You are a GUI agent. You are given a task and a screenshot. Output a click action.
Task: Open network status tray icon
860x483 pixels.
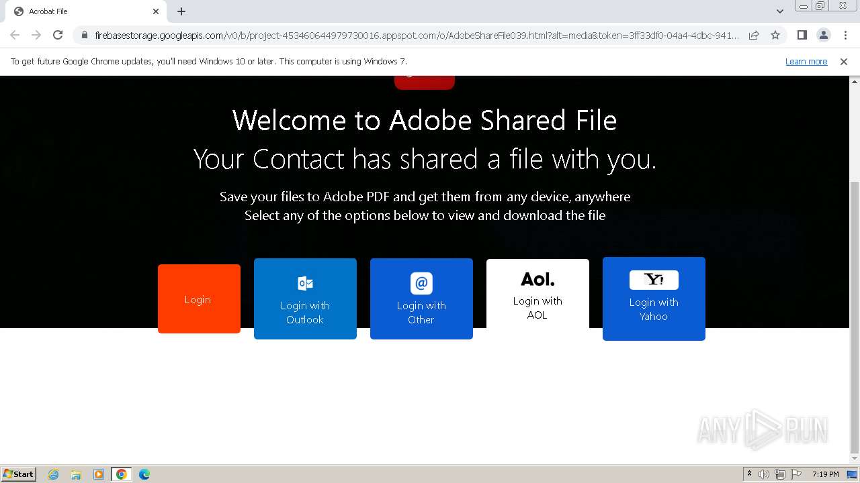[780, 474]
